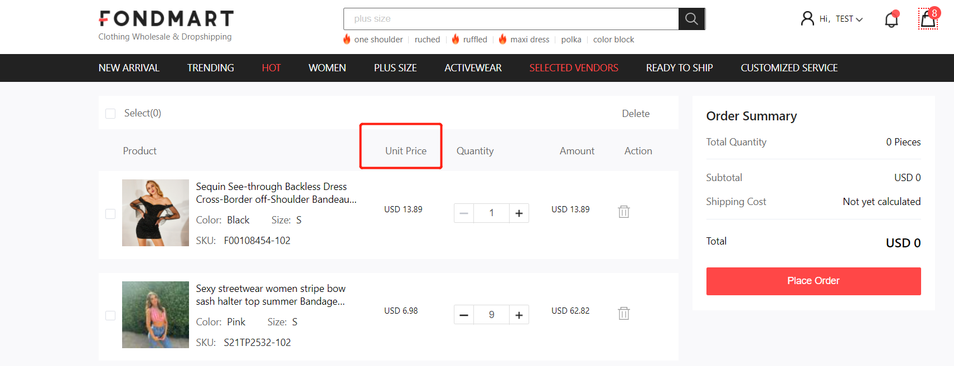The height and width of the screenshot is (366, 954).
Task: Open the shopping cart bag icon
Action: 928,19
